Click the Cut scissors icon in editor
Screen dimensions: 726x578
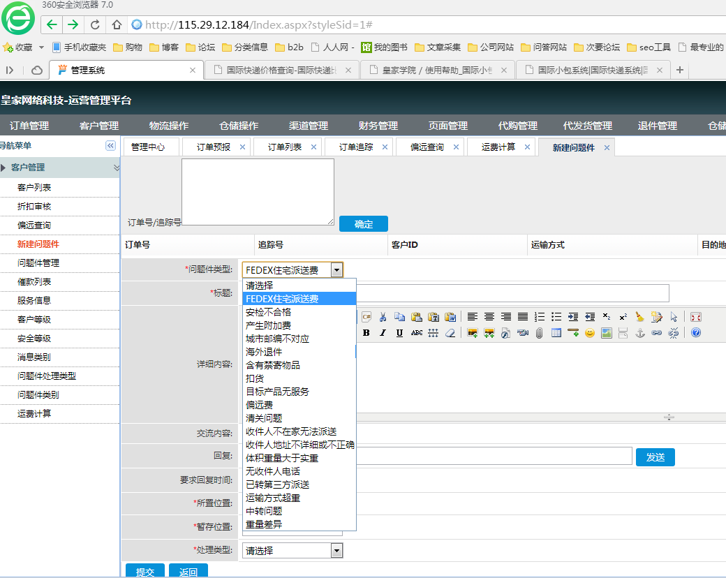pos(383,317)
